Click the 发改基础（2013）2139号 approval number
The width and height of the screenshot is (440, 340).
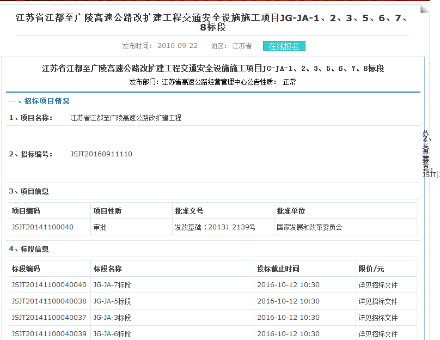215,227
